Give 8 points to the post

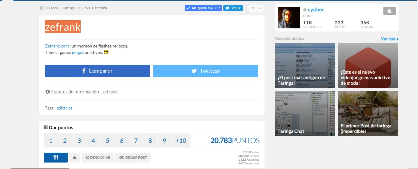[150, 141]
